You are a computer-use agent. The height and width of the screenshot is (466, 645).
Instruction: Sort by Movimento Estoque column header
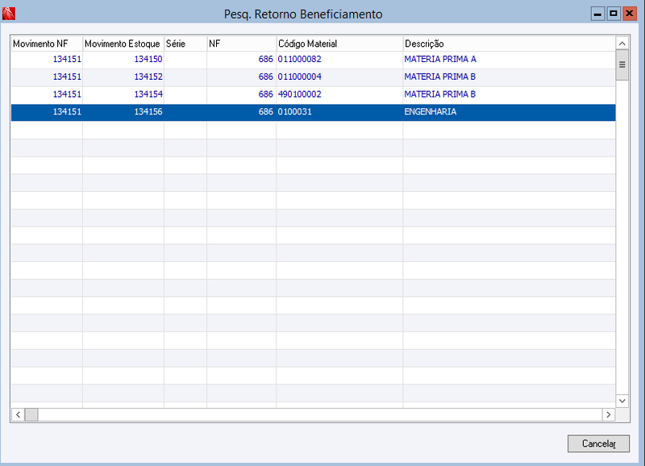point(123,44)
